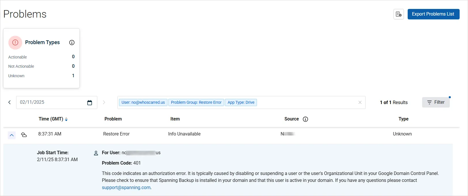Go to the next date with right arrow
The image size is (468, 196).
104,102
